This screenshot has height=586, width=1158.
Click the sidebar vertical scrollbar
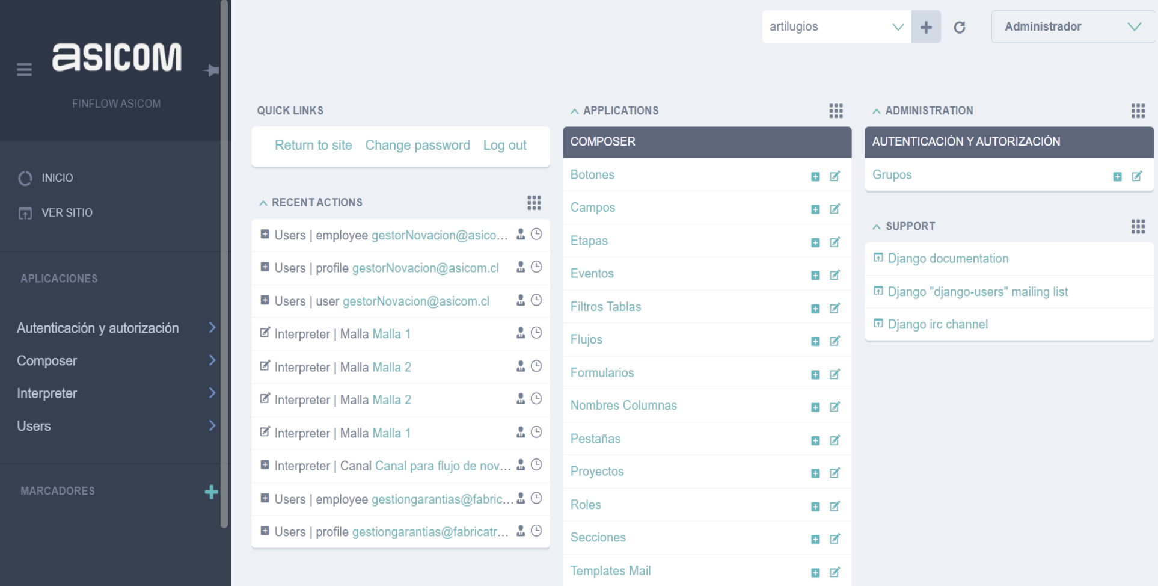(224, 265)
